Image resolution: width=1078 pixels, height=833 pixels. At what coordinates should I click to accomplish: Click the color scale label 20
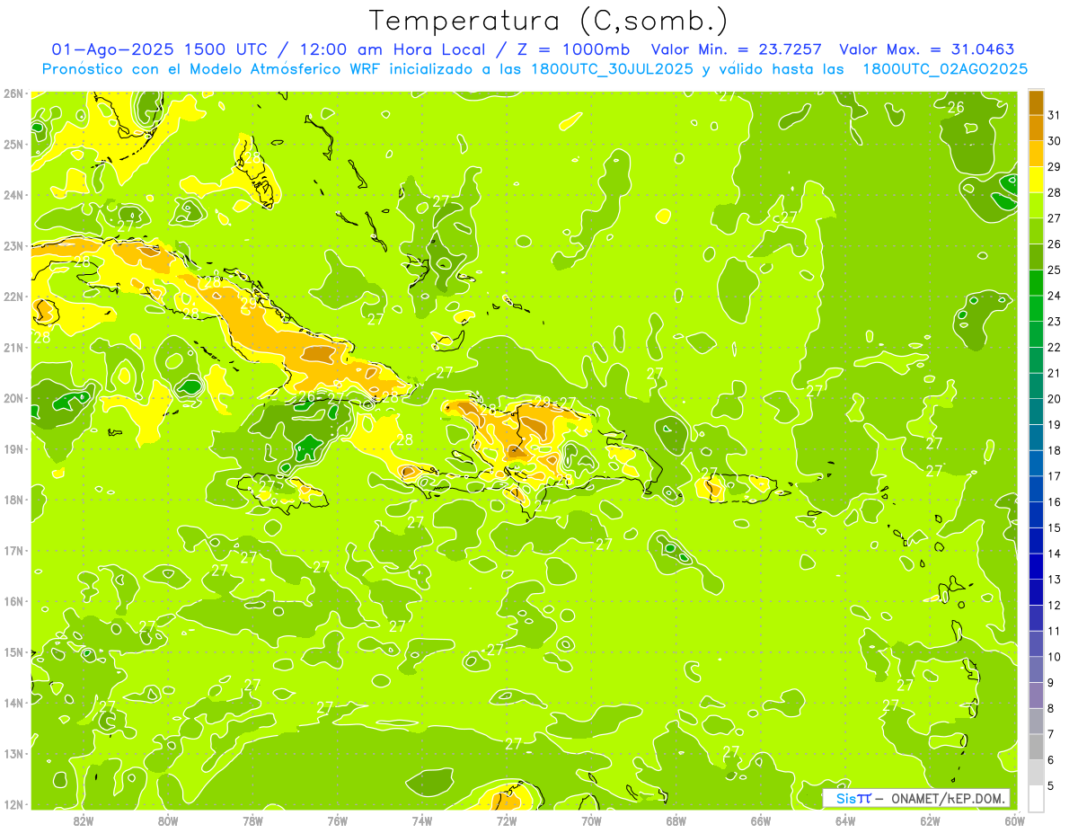click(1054, 399)
